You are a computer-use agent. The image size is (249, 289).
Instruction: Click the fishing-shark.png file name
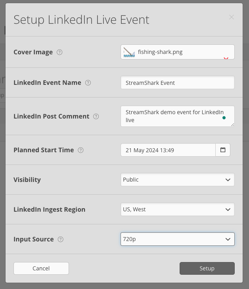(160, 52)
